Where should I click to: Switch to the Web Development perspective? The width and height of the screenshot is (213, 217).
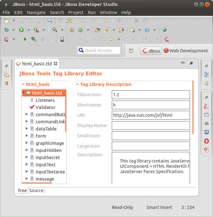point(186,51)
